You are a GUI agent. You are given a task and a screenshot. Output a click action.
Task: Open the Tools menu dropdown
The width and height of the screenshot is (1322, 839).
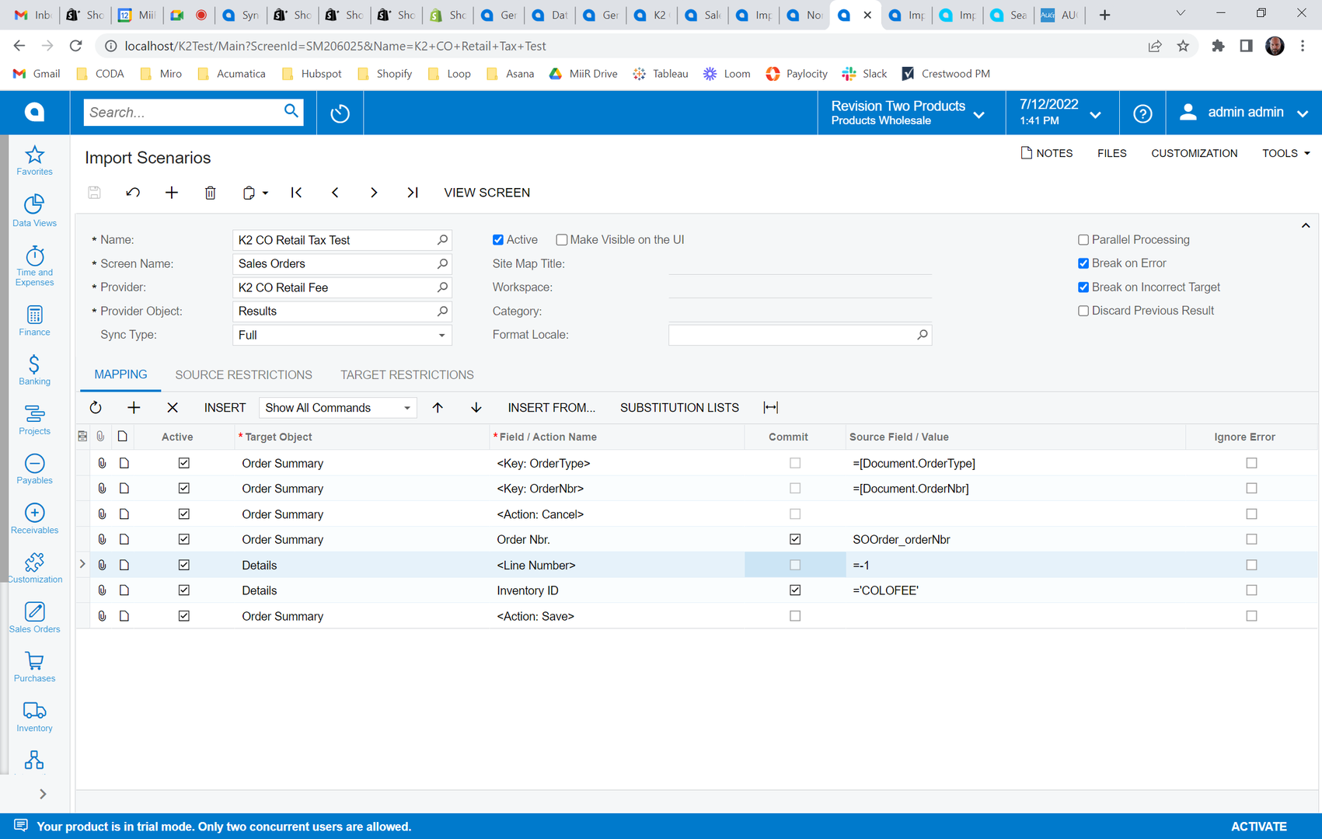click(x=1285, y=153)
